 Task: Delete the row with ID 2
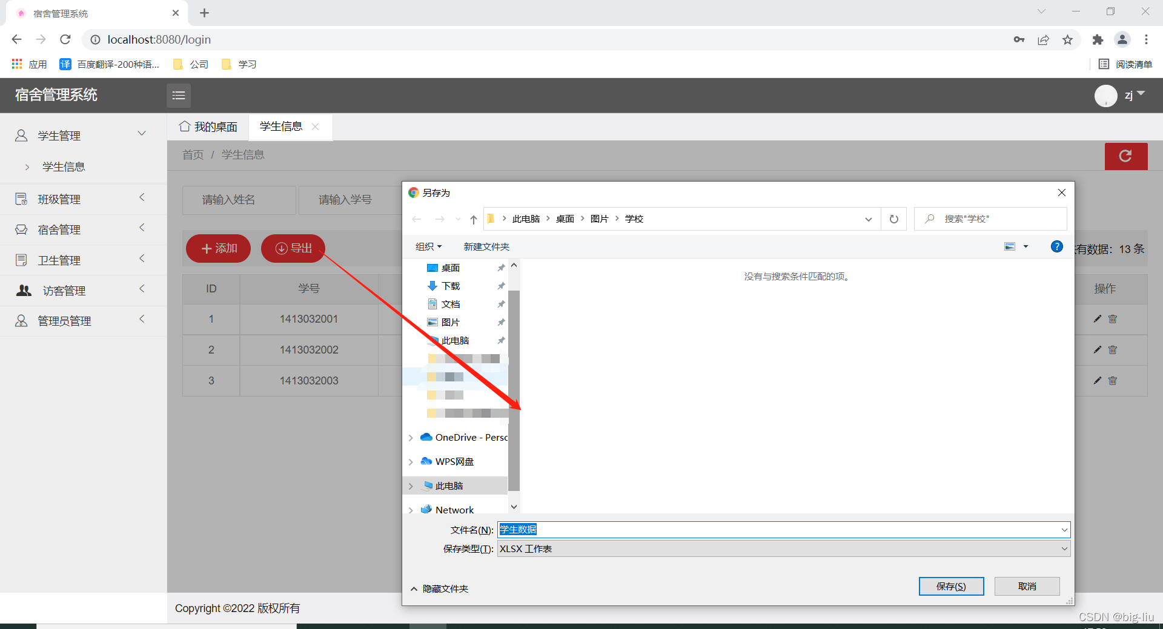[x=1113, y=350]
